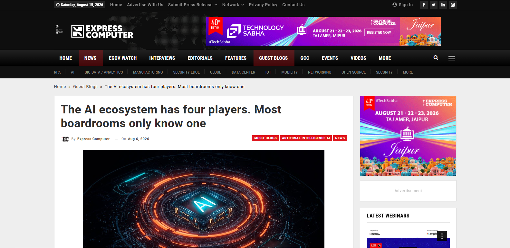Click the LATEST WEBINARS heading
This screenshot has width=510, height=248.
coord(388,216)
